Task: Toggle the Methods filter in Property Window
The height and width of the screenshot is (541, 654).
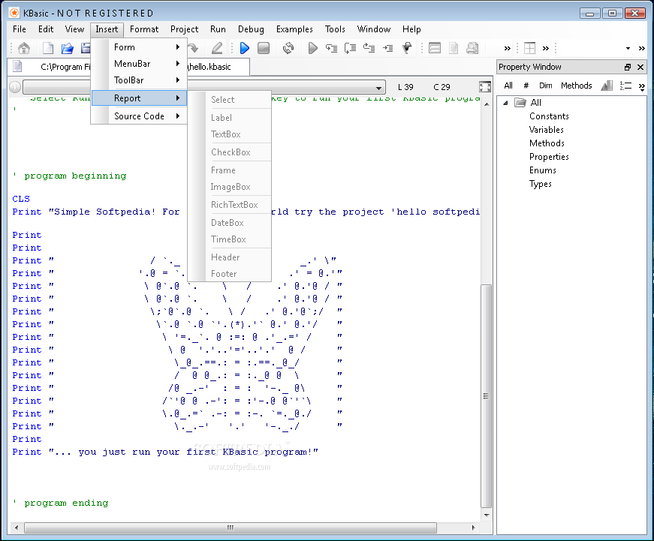Action: [x=577, y=86]
